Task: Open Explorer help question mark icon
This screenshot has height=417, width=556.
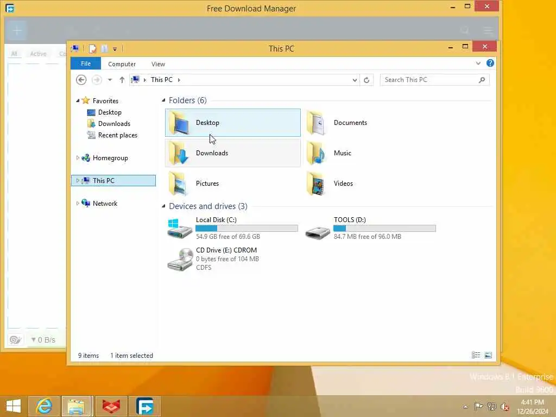Action: (x=490, y=63)
